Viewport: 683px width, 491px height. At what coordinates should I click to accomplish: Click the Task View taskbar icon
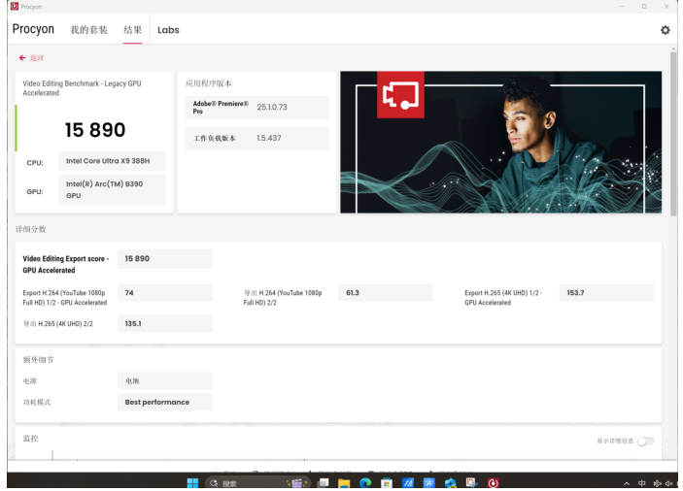pos(323,482)
